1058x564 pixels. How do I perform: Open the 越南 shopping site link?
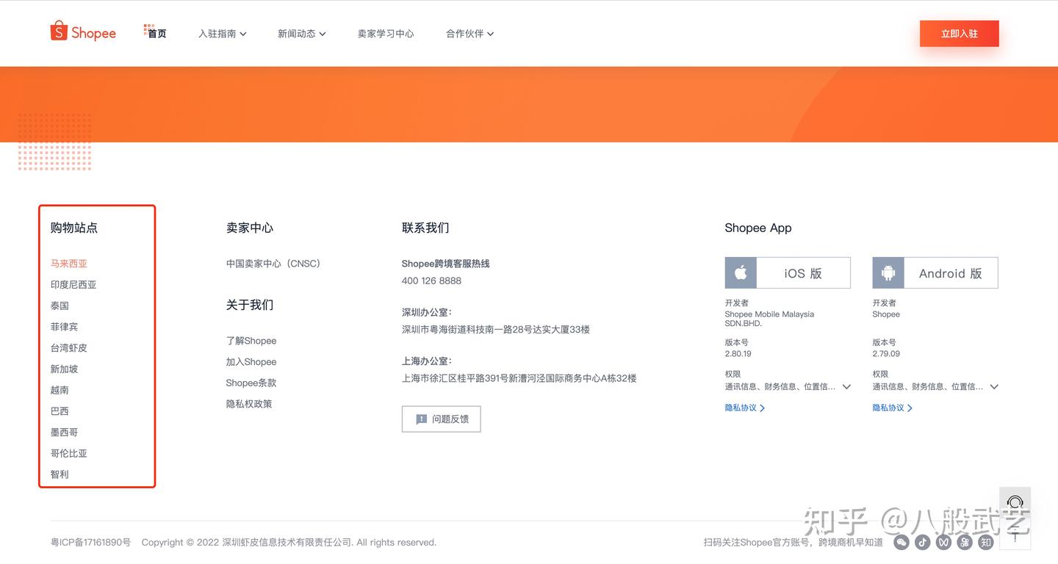60,390
